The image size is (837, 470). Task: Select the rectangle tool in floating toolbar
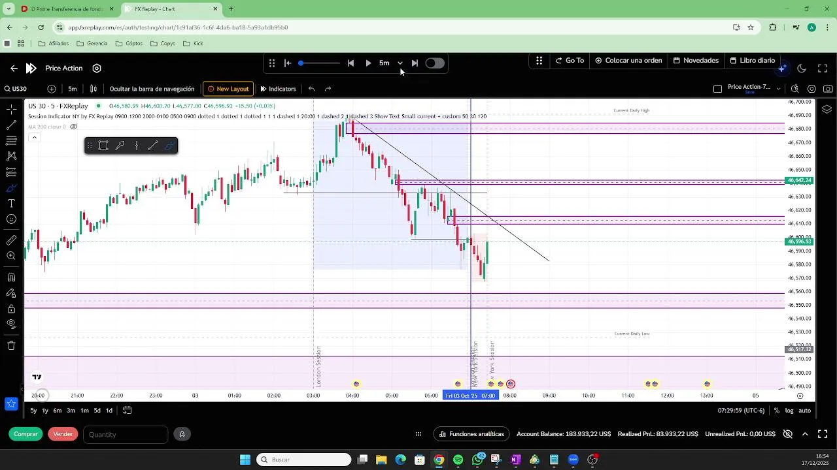click(x=103, y=146)
